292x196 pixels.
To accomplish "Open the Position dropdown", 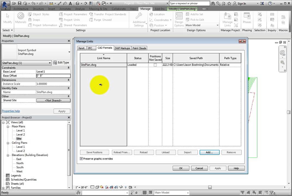I will pos(158,25).
